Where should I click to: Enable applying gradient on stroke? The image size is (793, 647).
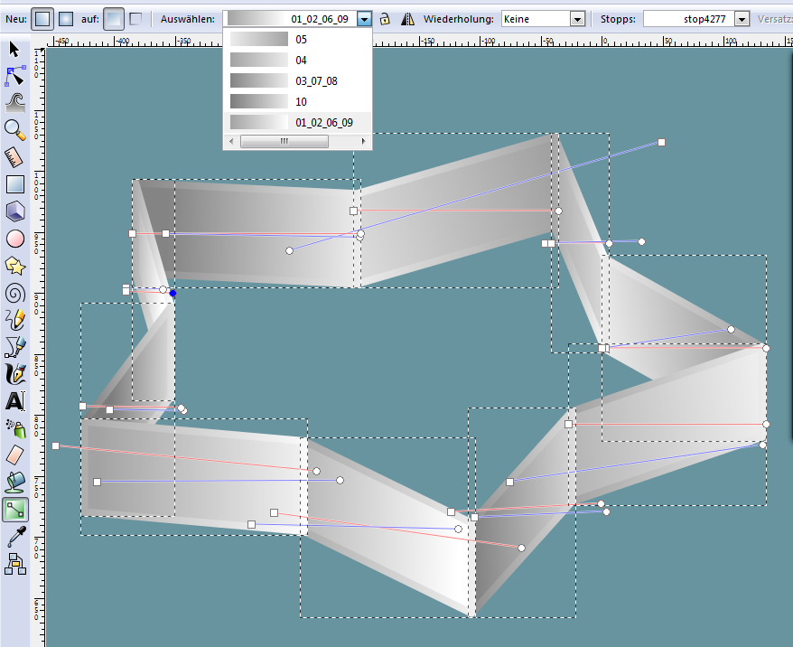coord(135,18)
